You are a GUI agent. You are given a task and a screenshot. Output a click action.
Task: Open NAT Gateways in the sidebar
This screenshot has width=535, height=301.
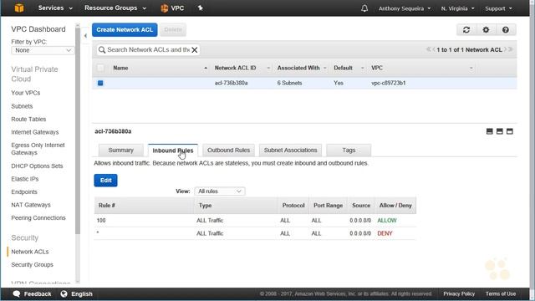31,205
